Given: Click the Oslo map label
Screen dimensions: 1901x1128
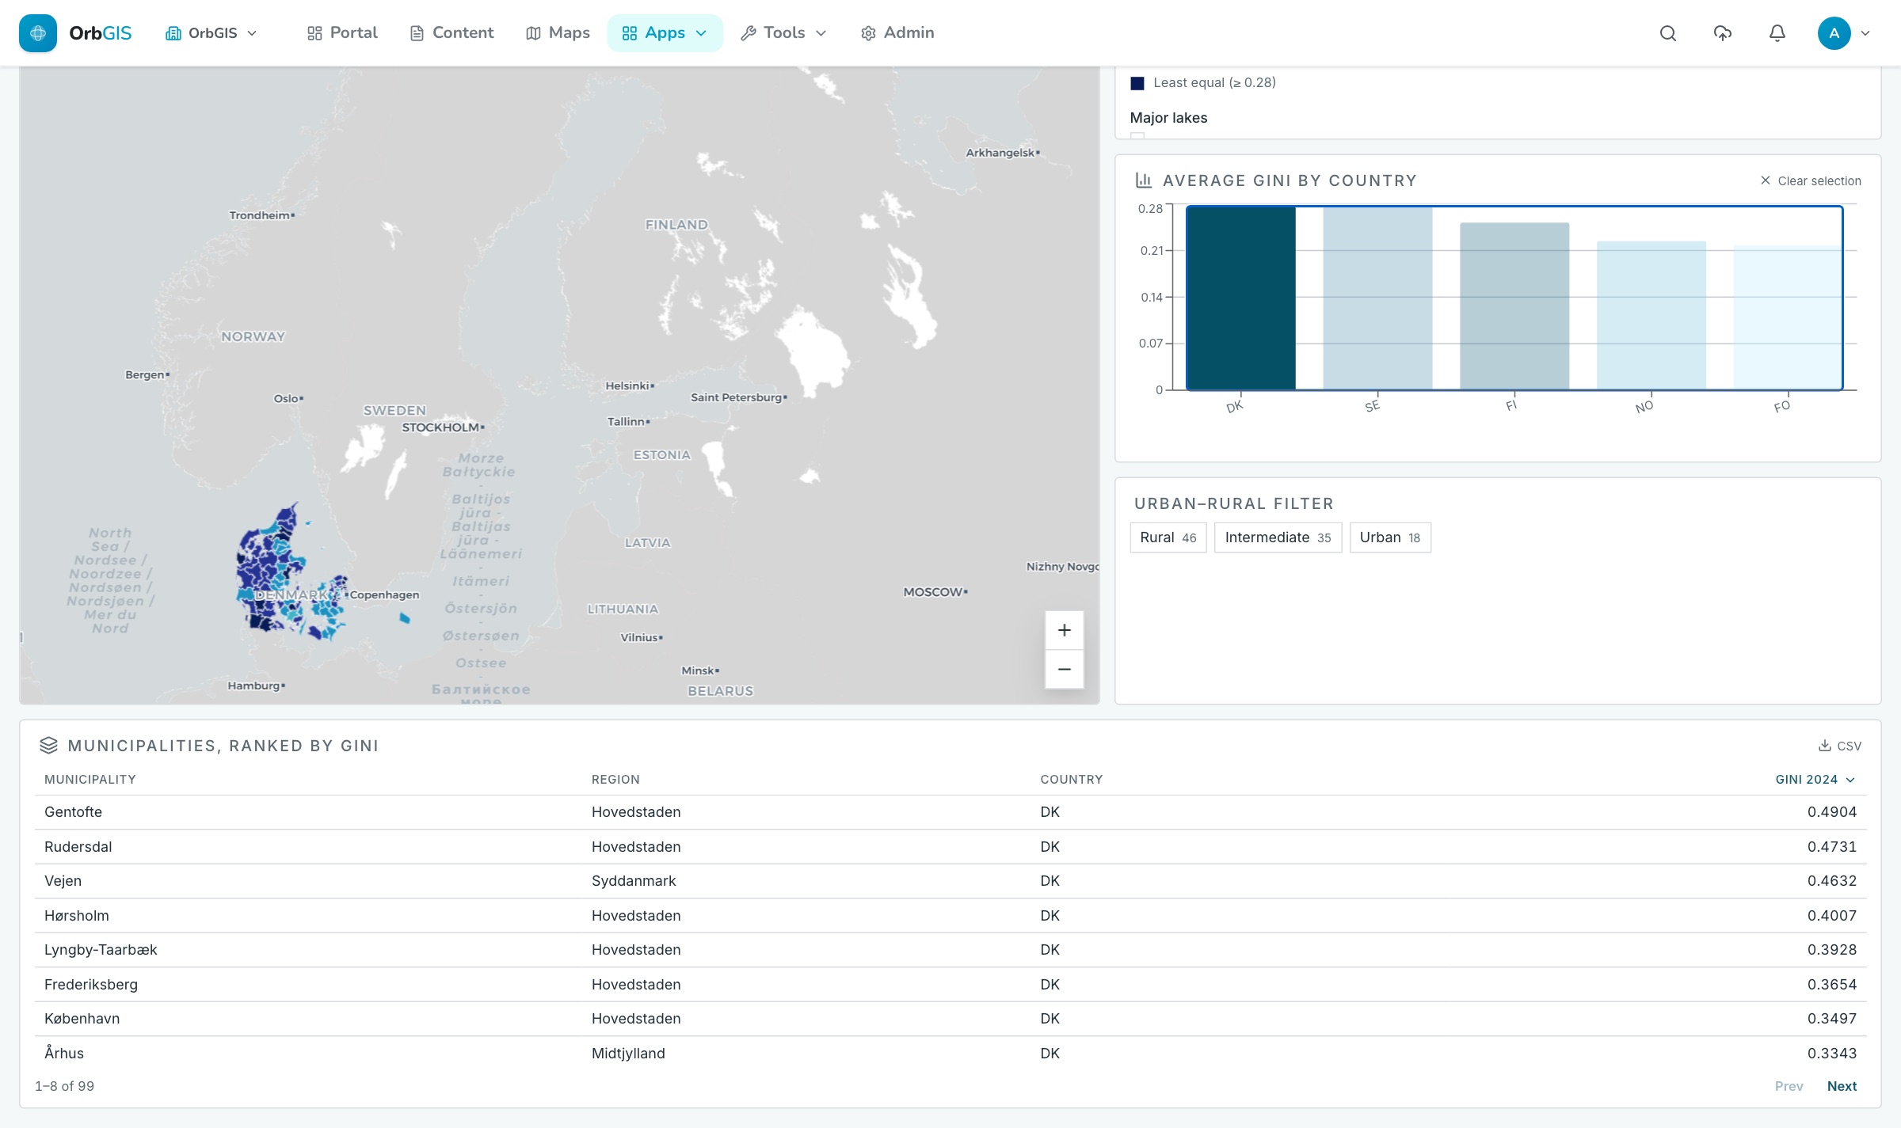Looking at the screenshot, I should [286, 399].
